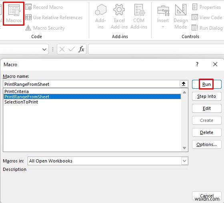Click the Step Into button
The height and width of the screenshot is (203, 224).
click(207, 96)
